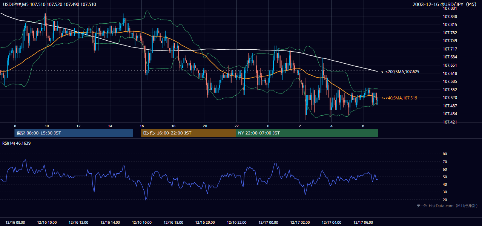The image size is (482, 226).
Task: Click the 12/16 10:00 date label
Action: click(47, 222)
